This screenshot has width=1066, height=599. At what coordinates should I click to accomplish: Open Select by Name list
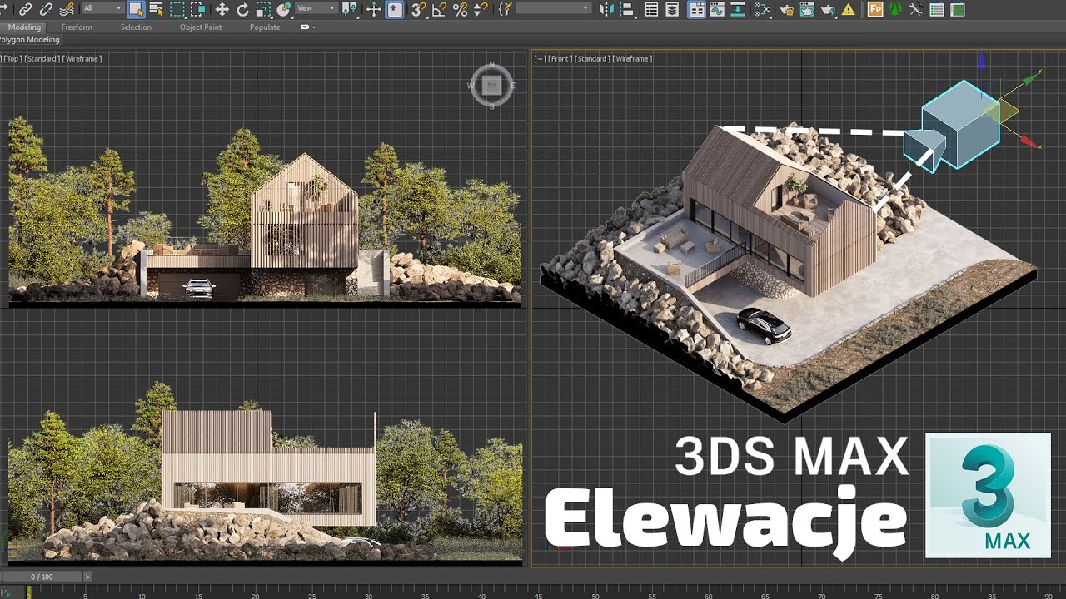coord(156,9)
